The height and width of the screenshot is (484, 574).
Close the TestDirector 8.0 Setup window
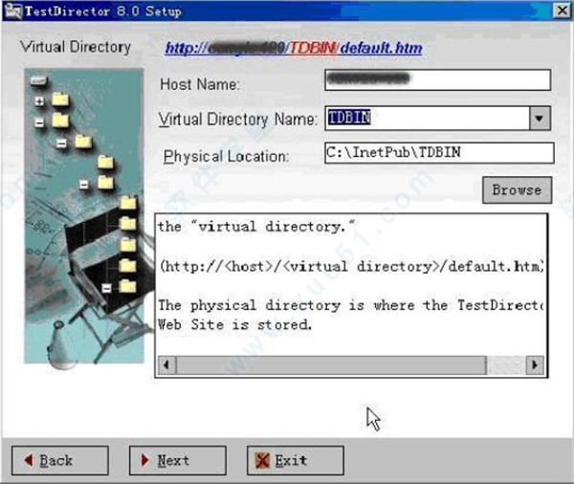click(561, 11)
